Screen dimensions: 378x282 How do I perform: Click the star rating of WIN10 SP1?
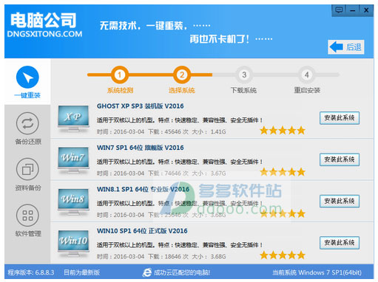[x=283, y=255]
